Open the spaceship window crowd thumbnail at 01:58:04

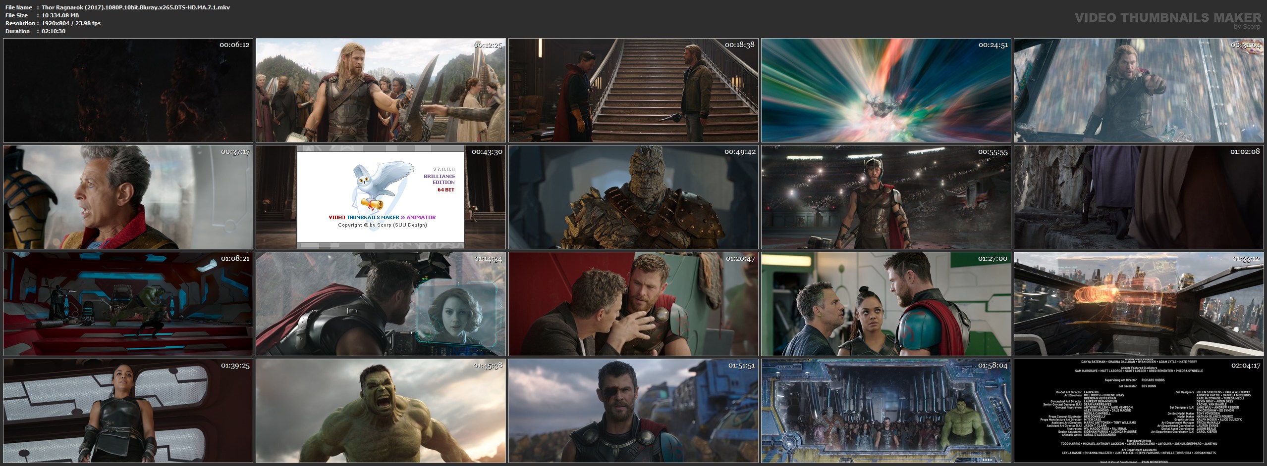click(886, 411)
